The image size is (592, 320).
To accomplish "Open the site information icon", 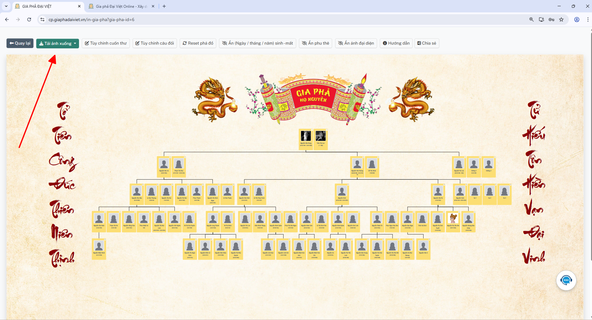I will pos(42,20).
